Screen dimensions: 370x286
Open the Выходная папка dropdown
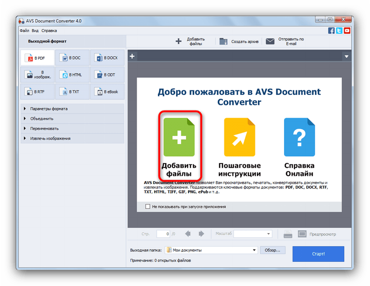click(x=254, y=250)
